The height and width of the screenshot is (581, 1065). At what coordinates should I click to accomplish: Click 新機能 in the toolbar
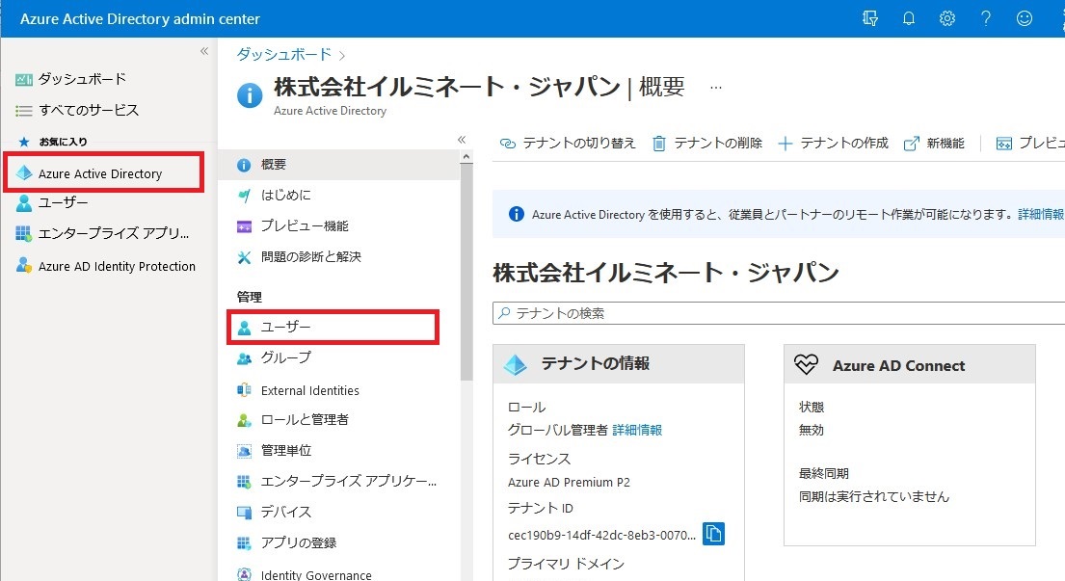click(x=934, y=143)
